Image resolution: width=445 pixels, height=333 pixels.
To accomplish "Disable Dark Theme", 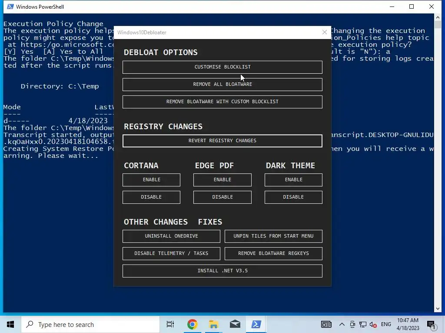I will coord(293,197).
